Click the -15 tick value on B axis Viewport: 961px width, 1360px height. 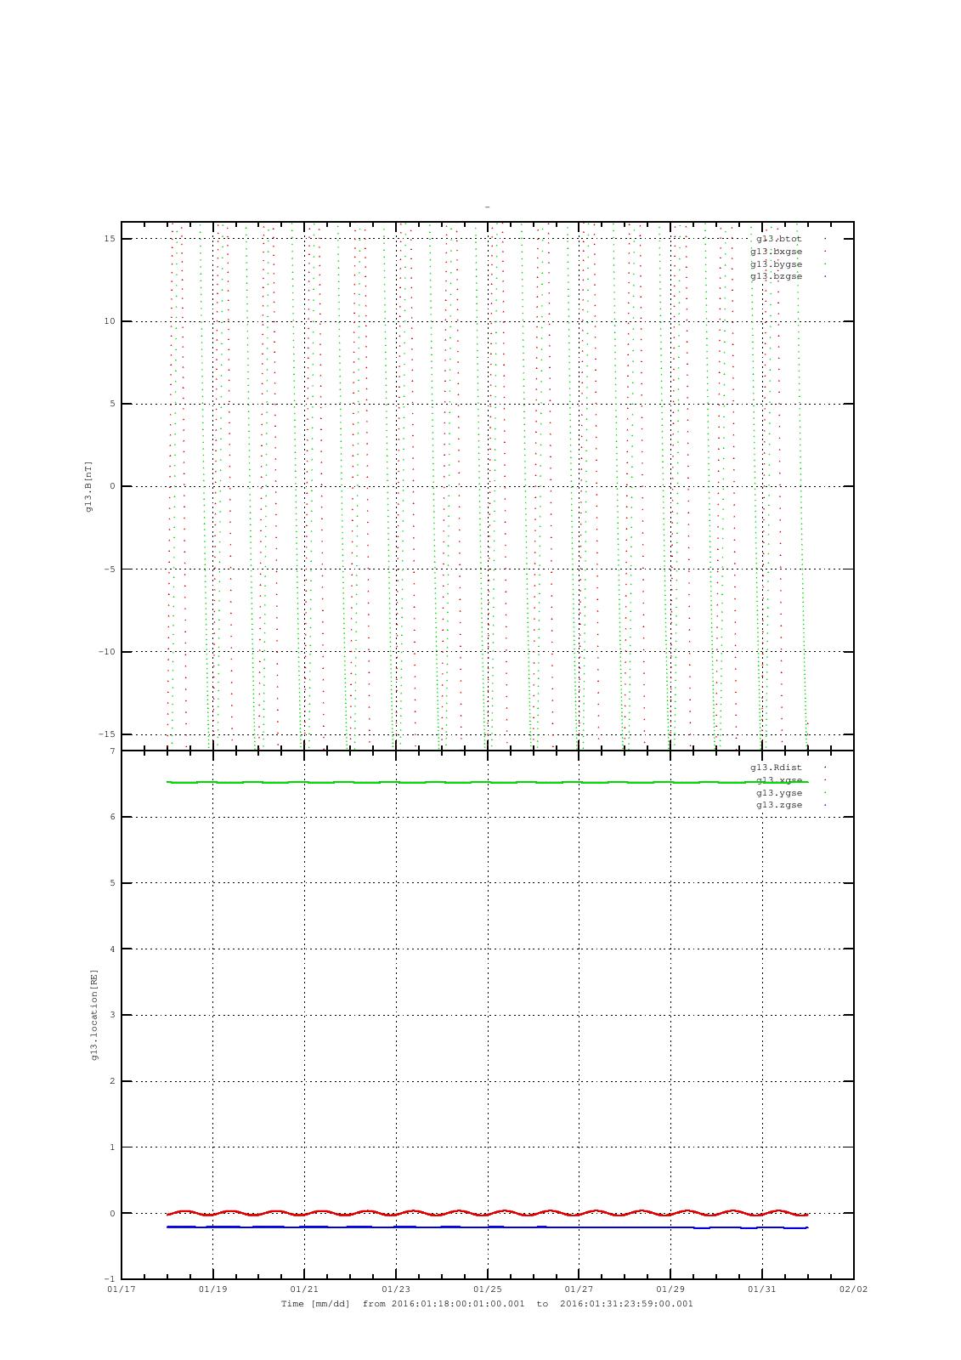pos(106,734)
